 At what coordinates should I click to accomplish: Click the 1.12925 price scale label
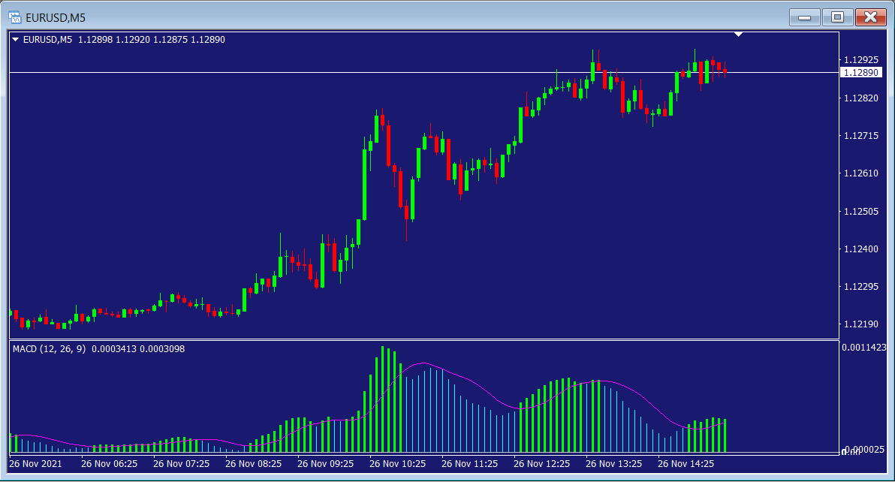click(860, 59)
